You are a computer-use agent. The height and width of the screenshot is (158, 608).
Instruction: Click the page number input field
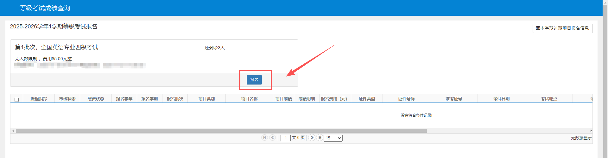pos(285,138)
